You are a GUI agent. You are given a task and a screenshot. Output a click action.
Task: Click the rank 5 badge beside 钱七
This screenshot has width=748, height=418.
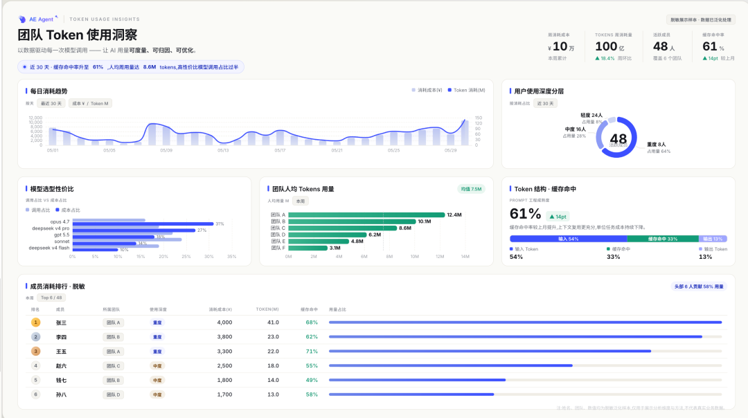tap(35, 380)
